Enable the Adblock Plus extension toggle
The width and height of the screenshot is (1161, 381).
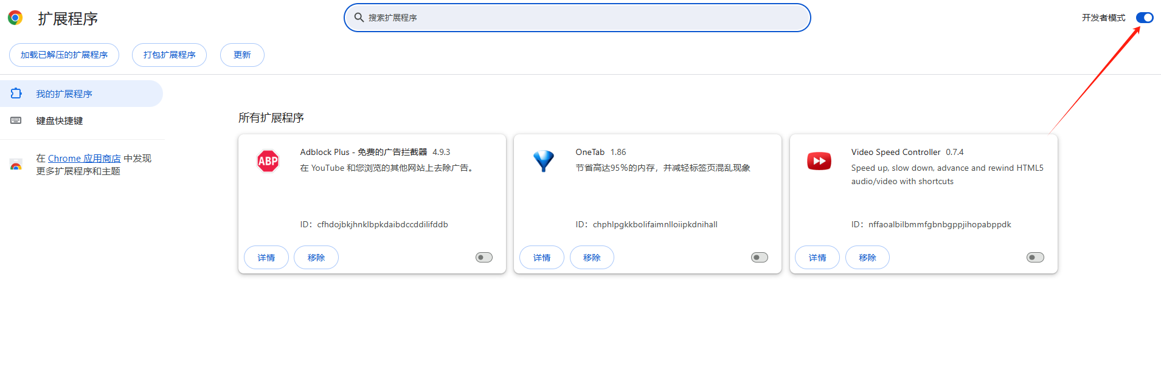[x=484, y=258]
